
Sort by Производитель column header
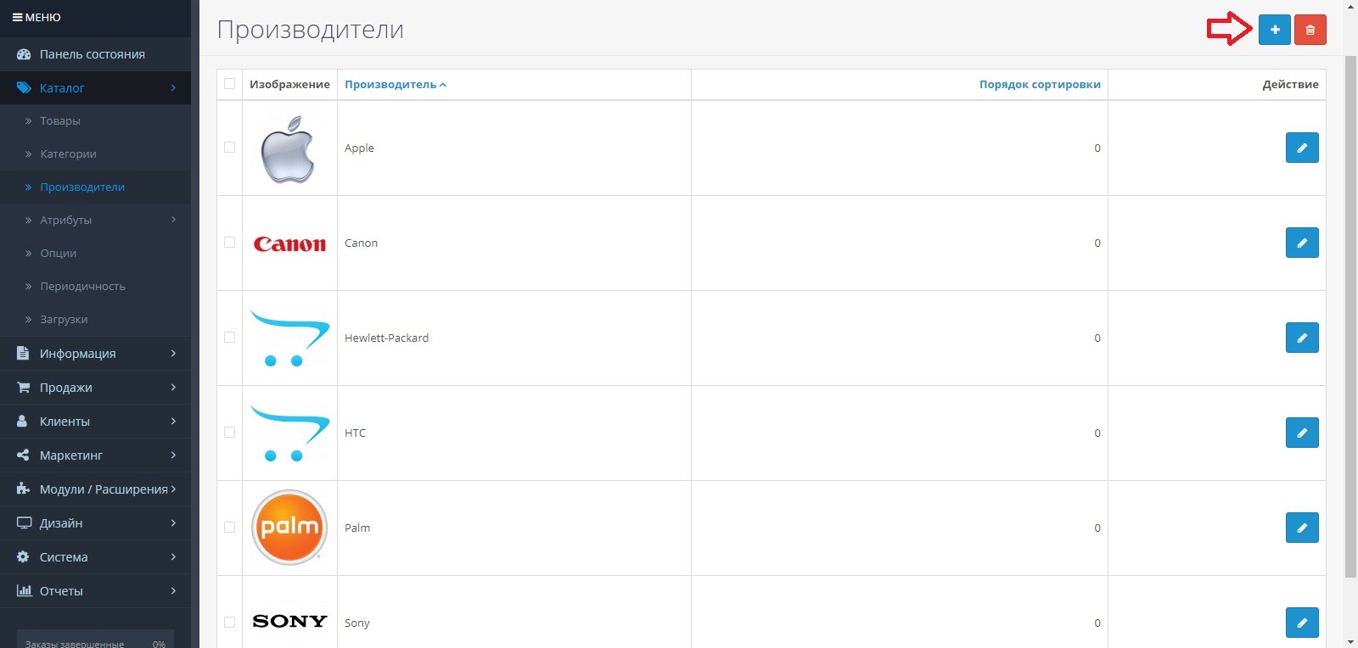coord(390,85)
